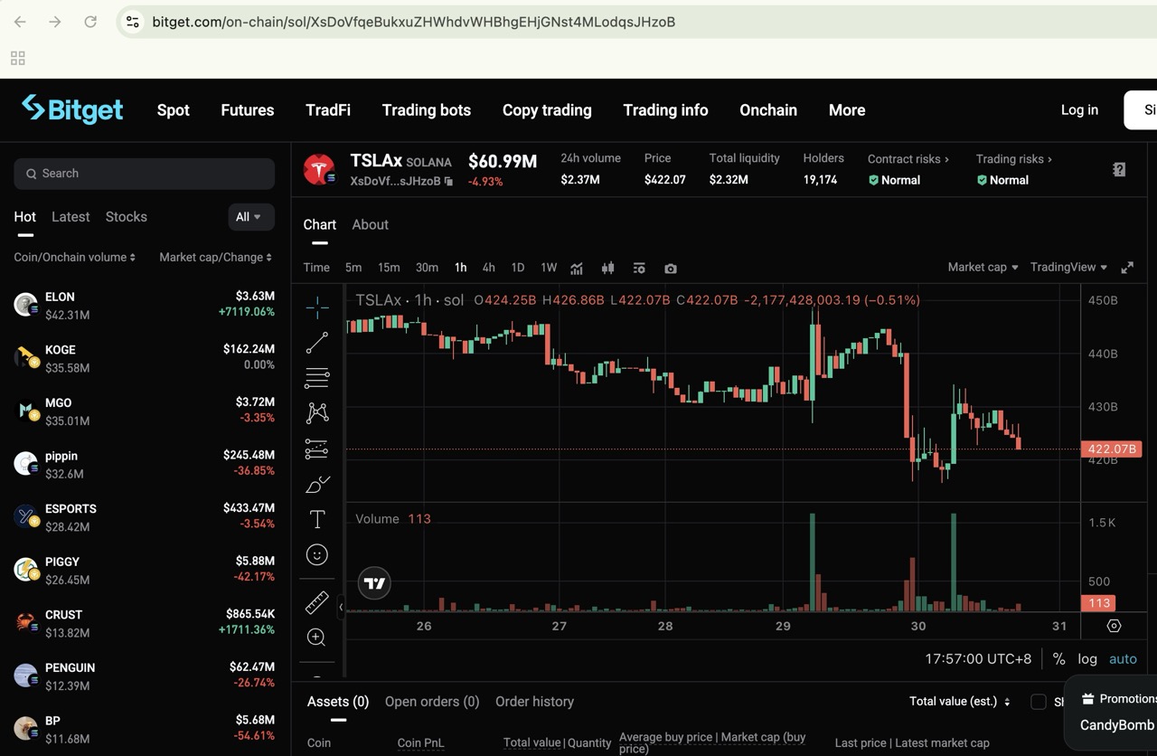1157x756 pixels.
Task: Select the Ruler measure tool
Action: (x=316, y=601)
